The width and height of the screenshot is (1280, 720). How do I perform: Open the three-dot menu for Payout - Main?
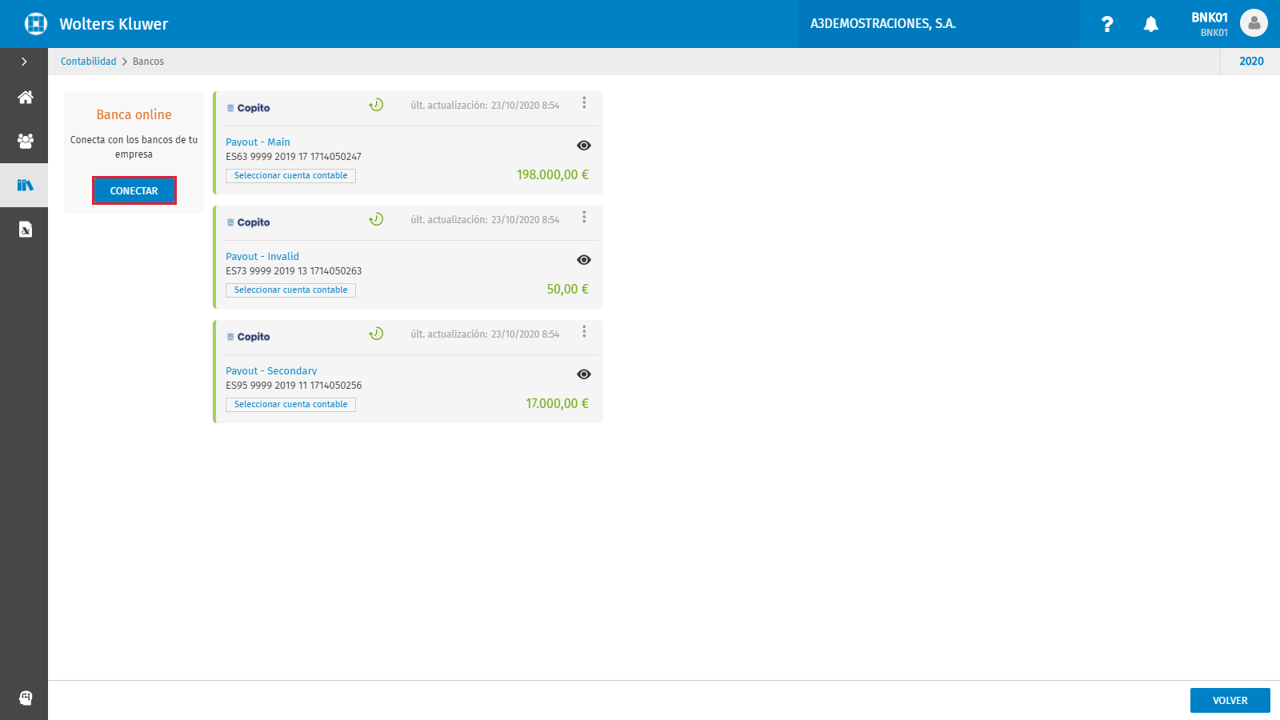click(x=584, y=102)
